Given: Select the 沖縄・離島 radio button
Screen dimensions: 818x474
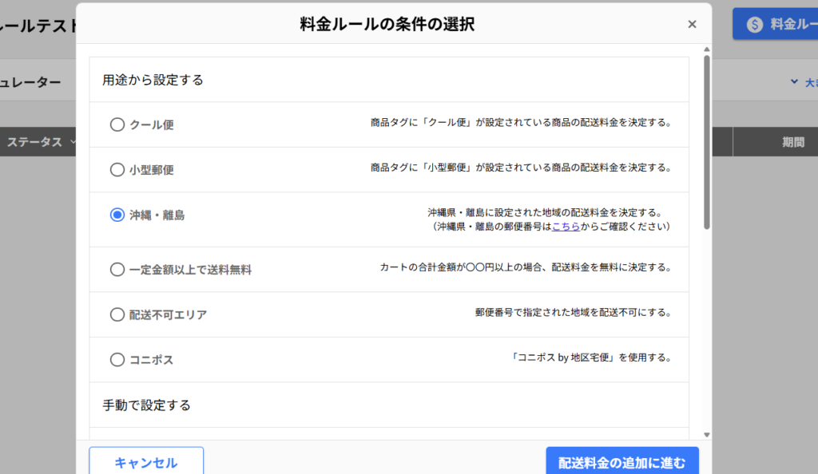Looking at the screenshot, I should pos(117,215).
